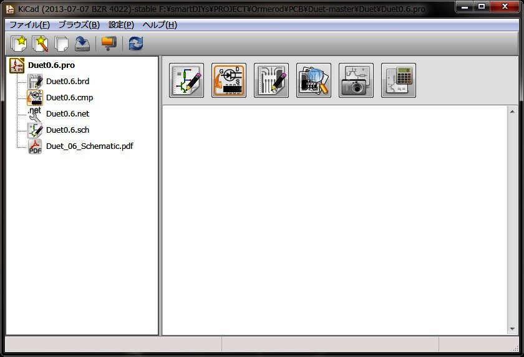Click inside the empty message log panel

coord(335,220)
